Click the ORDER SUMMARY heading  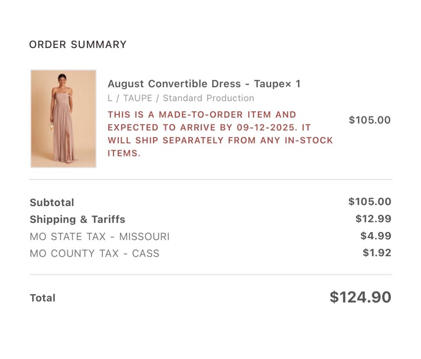(78, 44)
